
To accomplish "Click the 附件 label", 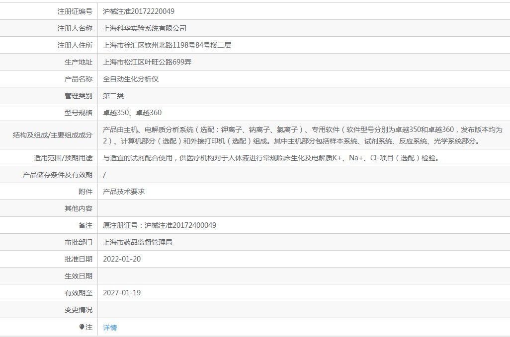I will [85, 192].
